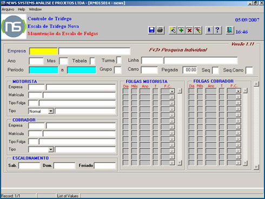Click the yellow eraser clear-record icon
The width and height of the screenshot is (265, 199).
tap(173, 30)
